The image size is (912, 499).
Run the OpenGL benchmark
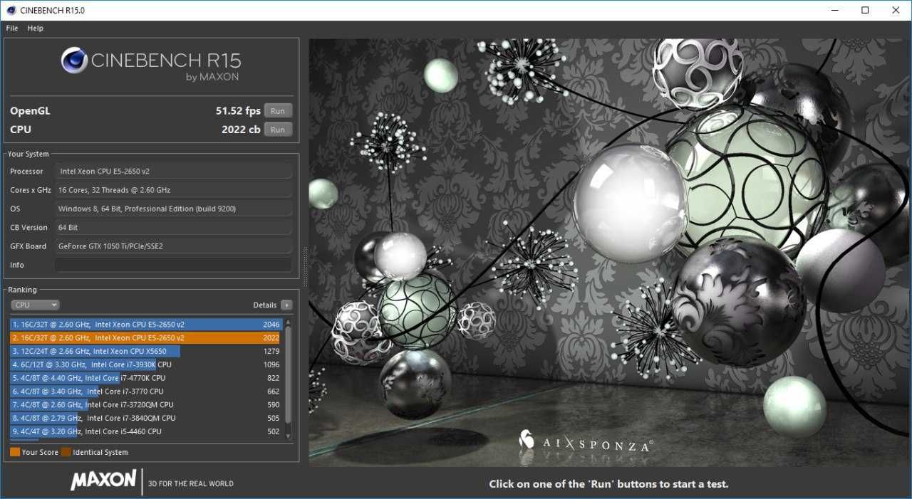[x=278, y=111]
